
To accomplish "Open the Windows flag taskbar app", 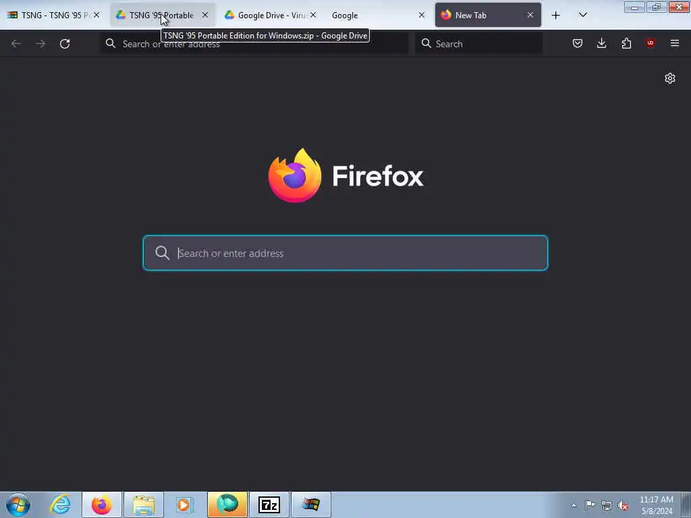I will (x=310, y=505).
